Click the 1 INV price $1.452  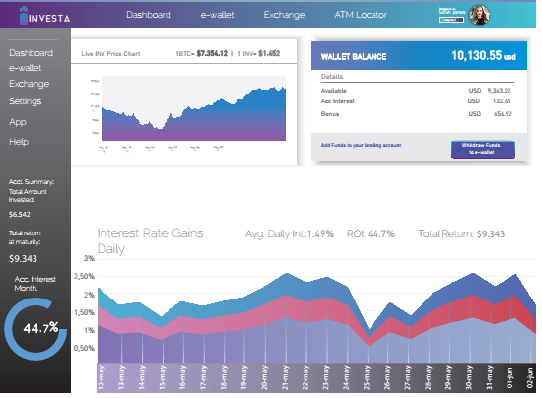coord(259,53)
